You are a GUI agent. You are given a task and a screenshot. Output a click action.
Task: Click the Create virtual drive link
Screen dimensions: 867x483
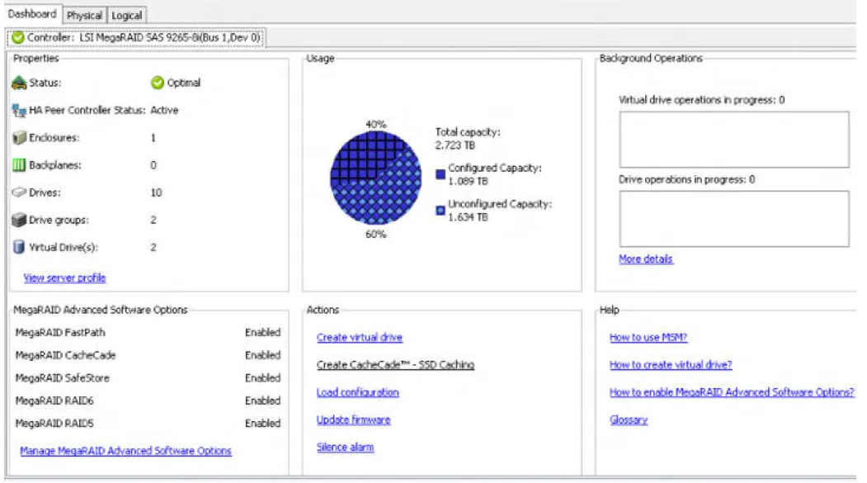click(x=359, y=338)
